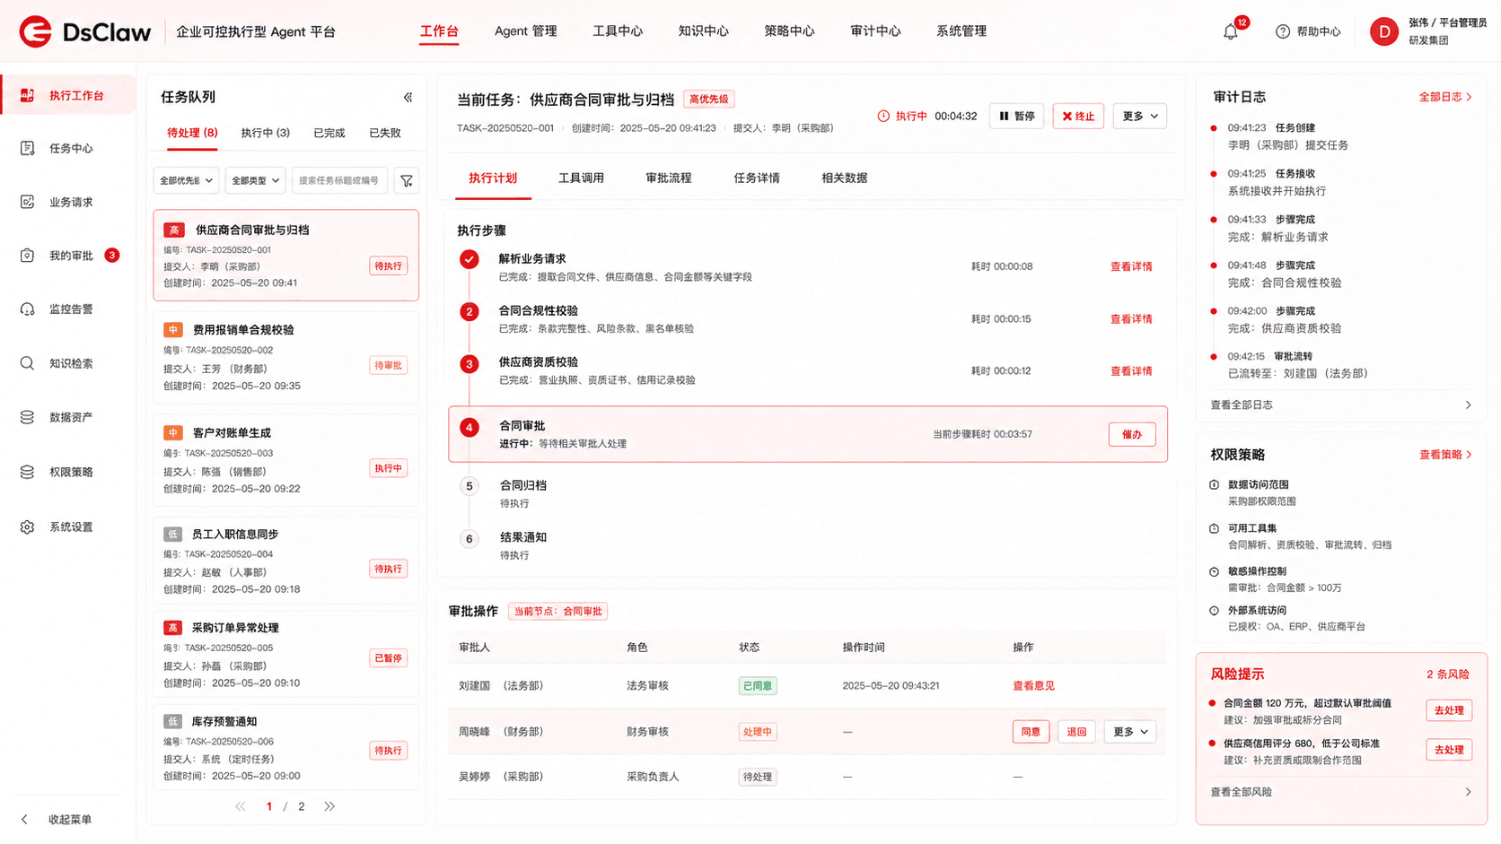Switch to 相关数据 tab
This screenshot has width=1501, height=844.
(x=844, y=178)
